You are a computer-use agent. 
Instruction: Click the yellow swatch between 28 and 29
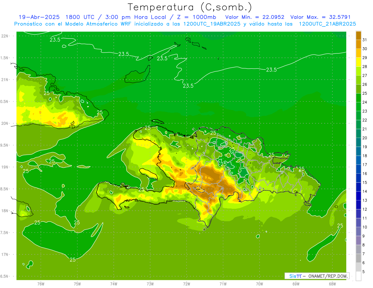358,62
